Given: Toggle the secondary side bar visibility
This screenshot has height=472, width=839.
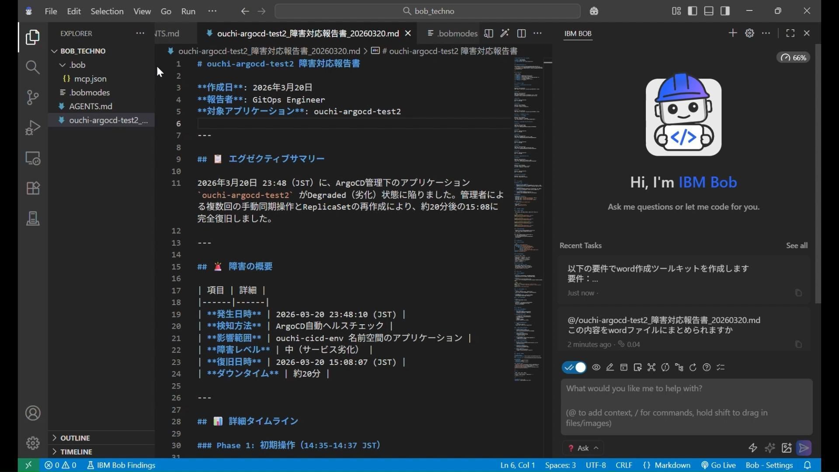Looking at the screenshot, I should 725,11.
